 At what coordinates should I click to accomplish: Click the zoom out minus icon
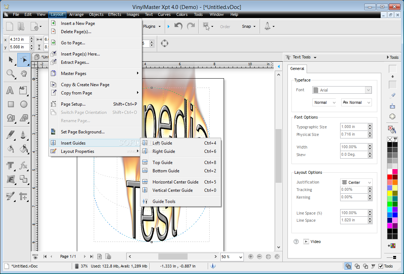tap(259, 256)
